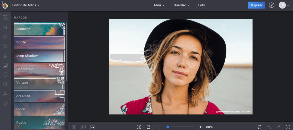Toggle fit-to-screen view icon
293x130 pixels.
coord(139,127)
